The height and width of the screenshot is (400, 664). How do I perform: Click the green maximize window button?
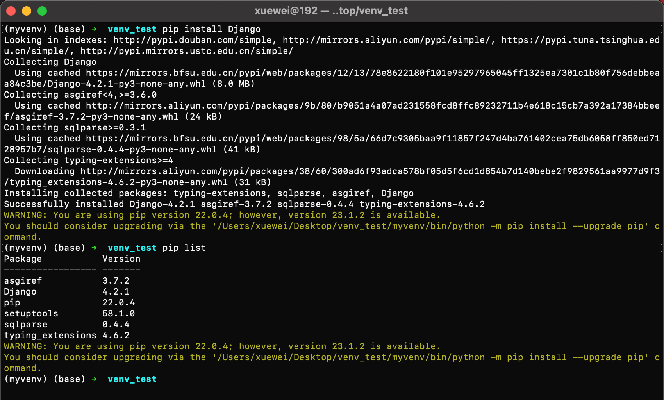pos(42,11)
